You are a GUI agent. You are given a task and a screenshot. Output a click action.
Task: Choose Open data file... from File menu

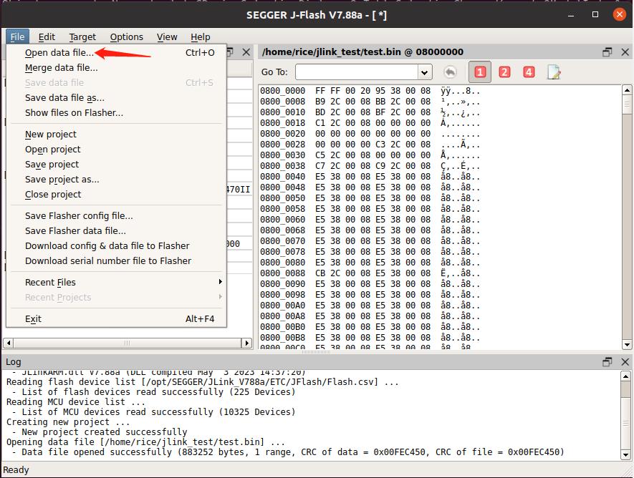tap(117, 52)
